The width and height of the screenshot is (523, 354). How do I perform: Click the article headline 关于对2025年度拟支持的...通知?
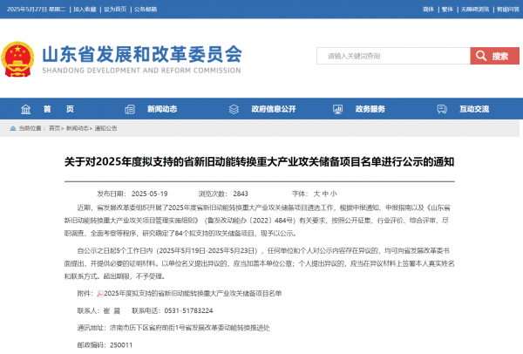click(259, 162)
